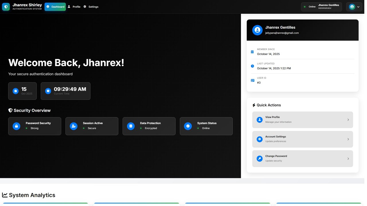This screenshot has height=206, width=367.
Task: Click the person icon in View Profile row
Action: (x=259, y=120)
